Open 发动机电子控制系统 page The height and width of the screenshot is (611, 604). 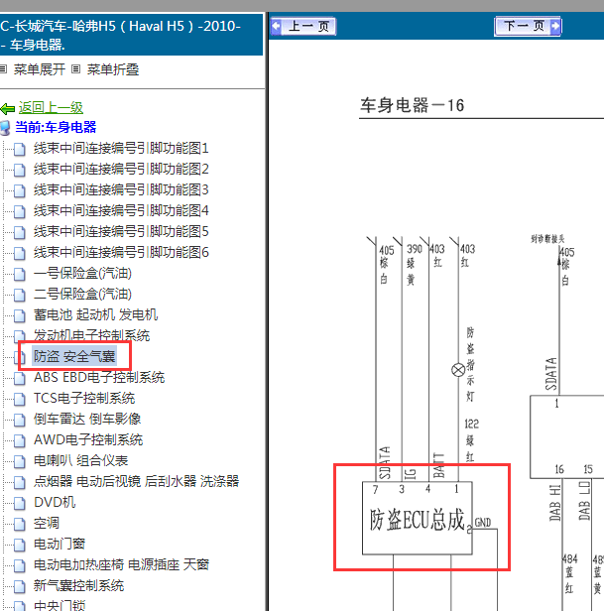click(91, 335)
